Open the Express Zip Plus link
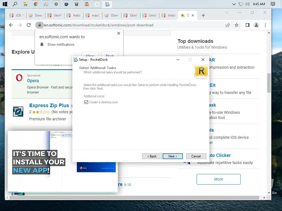282x211 pixels. click(x=49, y=105)
